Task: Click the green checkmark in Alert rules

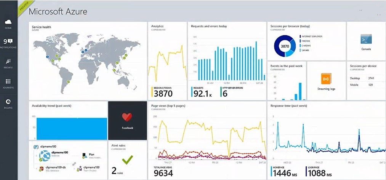Action: (x=128, y=160)
